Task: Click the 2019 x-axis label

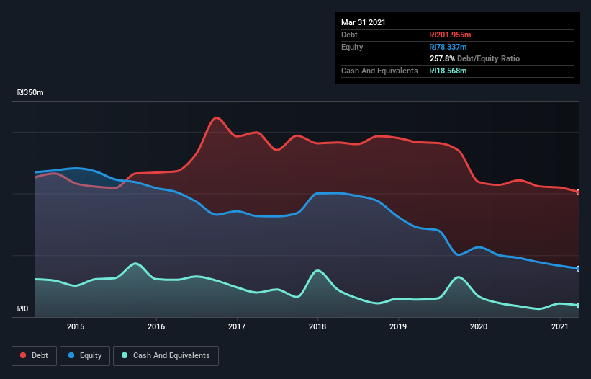Action: (x=398, y=326)
